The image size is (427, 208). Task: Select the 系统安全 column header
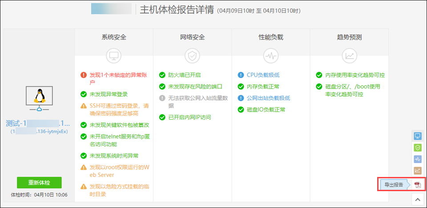click(114, 37)
